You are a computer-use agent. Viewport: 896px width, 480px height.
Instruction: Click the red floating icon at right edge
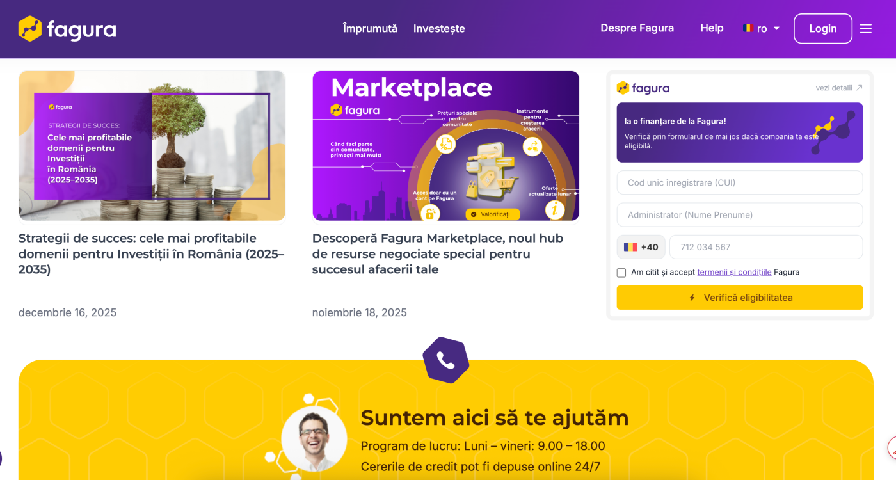(x=892, y=448)
